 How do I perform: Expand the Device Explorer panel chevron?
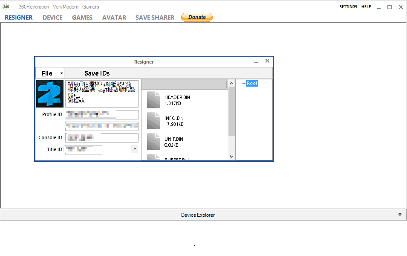pyautogui.click(x=400, y=215)
